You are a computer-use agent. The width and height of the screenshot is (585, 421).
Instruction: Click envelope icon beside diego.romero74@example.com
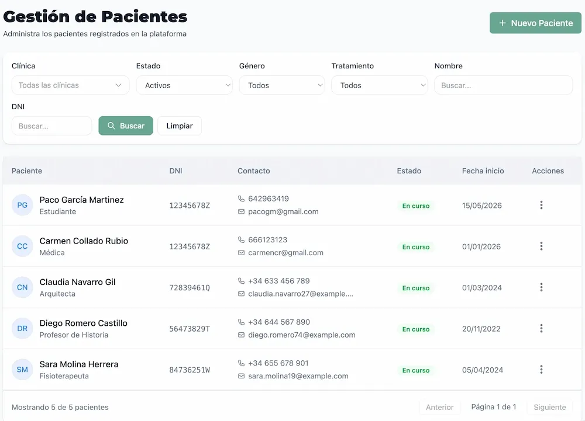(x=242, y=335)
